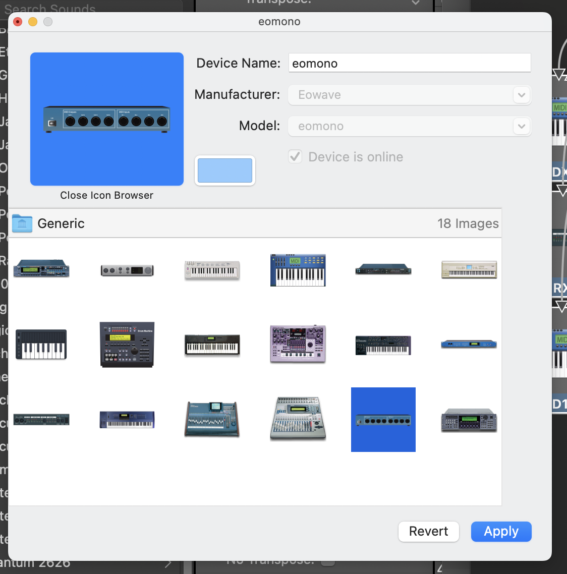Screen dimensions: 567x574
Task: Open the light blue device color well
Action: click(225, 170)
